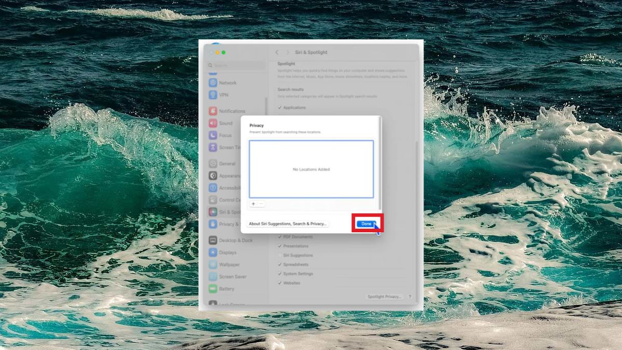Choose the Focus moon icon

(213, 135)
